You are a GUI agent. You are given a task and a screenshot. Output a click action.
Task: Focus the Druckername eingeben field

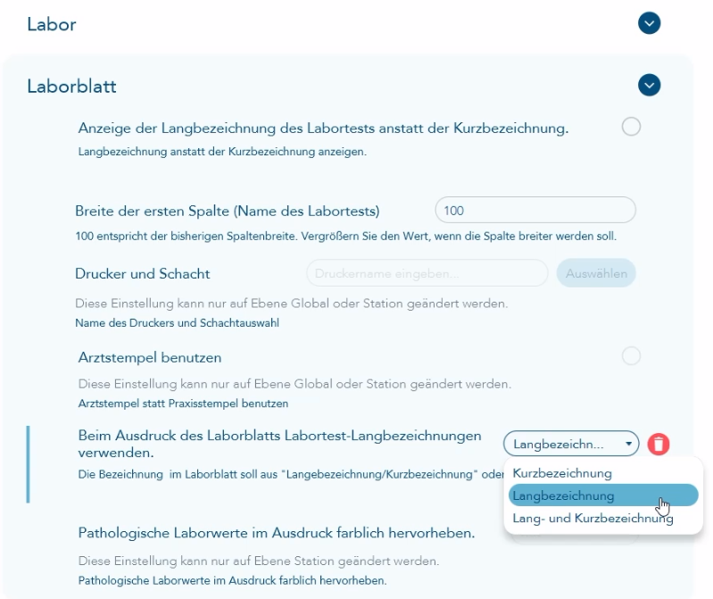(x=427, y=273)
